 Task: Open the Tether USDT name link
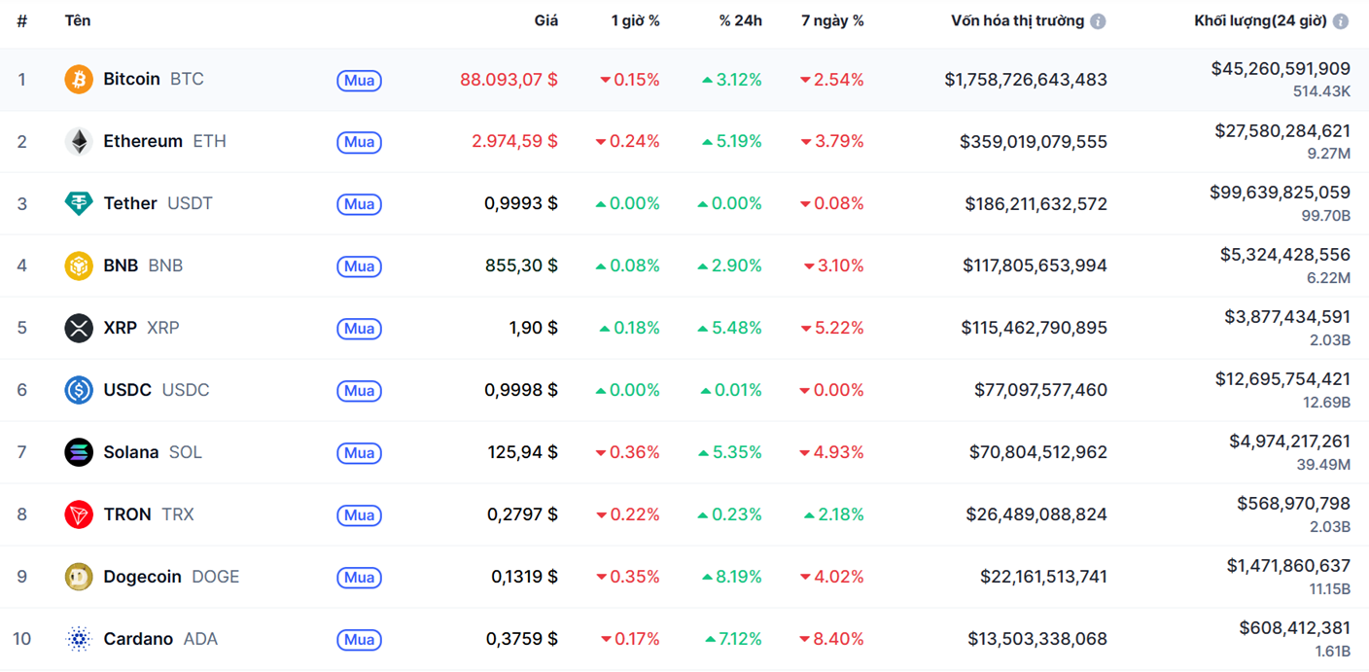158,203
